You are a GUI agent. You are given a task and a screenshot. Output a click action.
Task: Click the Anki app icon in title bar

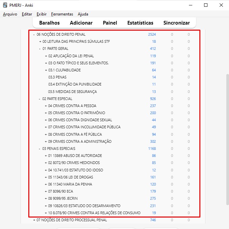pos(5,5)
